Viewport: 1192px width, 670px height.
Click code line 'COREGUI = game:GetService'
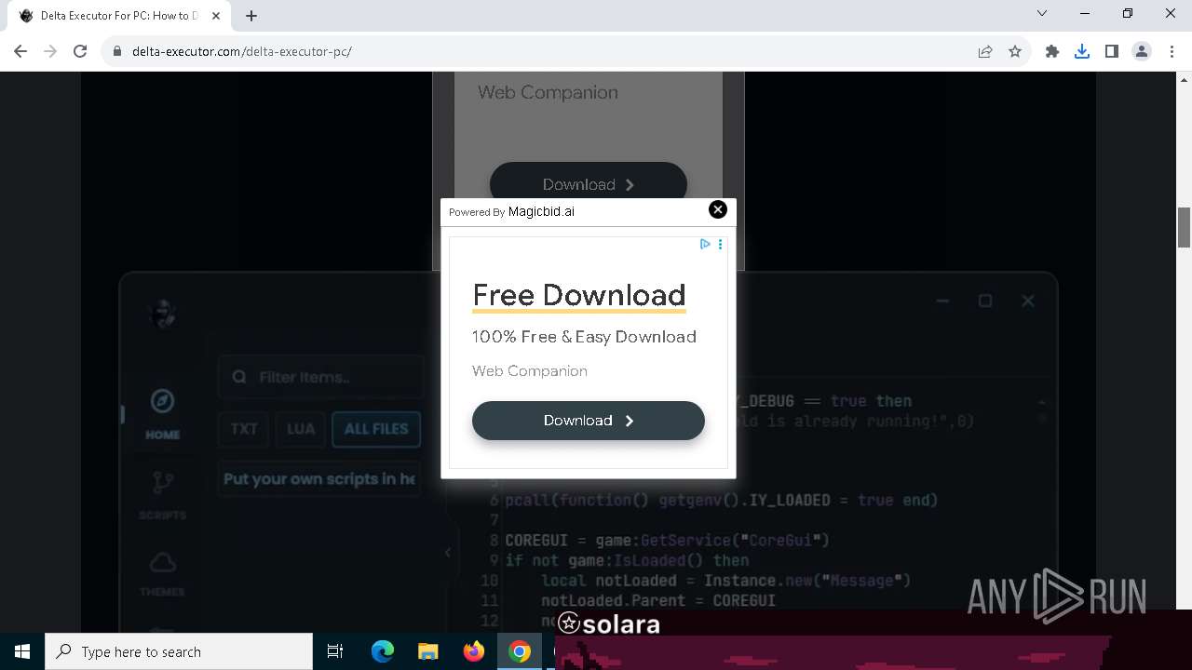tap(667, 540)
